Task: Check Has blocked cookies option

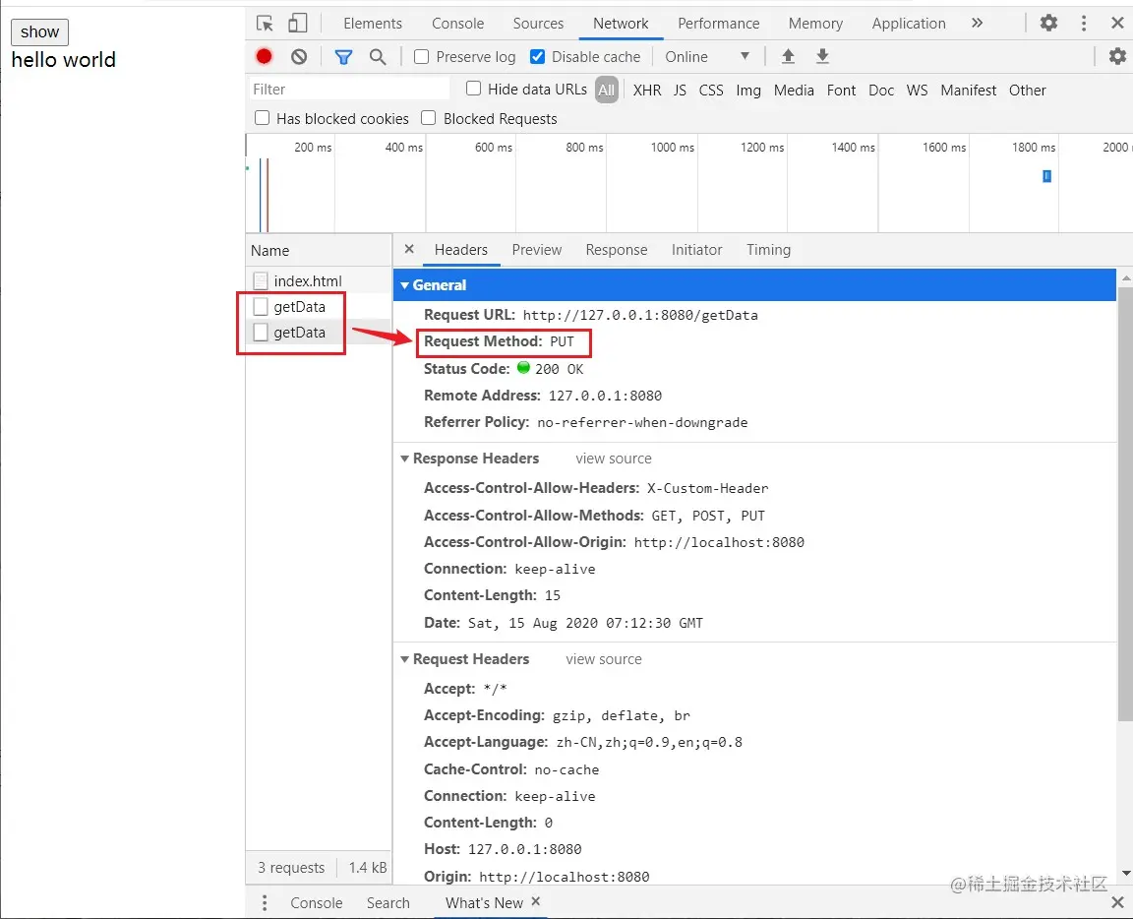Action: coord(263,118)
